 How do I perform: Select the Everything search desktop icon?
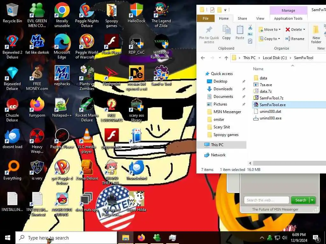(x=12, y=171)
